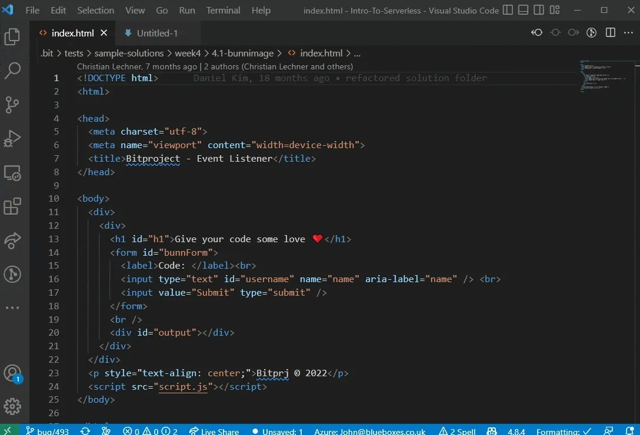Toggle primary side bar visibility
The height and width of the screenshot is (435, 640).
(x=507, y=10)
